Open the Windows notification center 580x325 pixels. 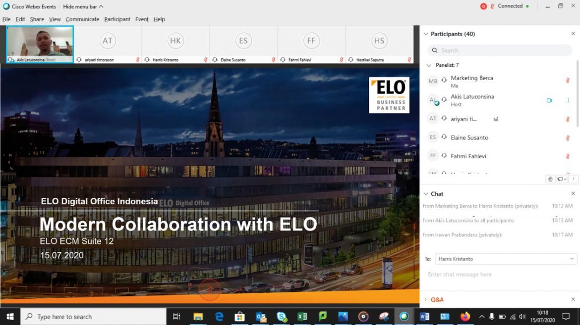click(x=566, y=317)
